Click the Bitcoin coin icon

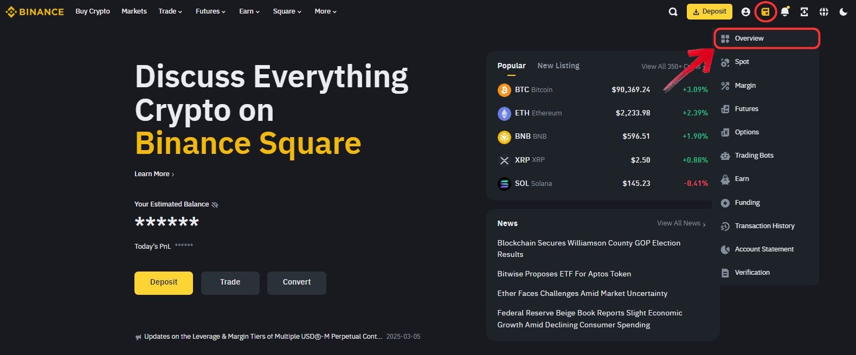(504, 89)
